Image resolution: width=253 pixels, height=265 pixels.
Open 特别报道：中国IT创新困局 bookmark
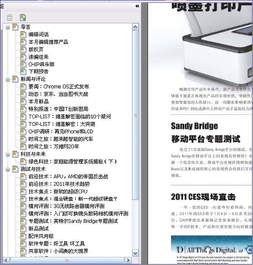[x=58, y=109]
